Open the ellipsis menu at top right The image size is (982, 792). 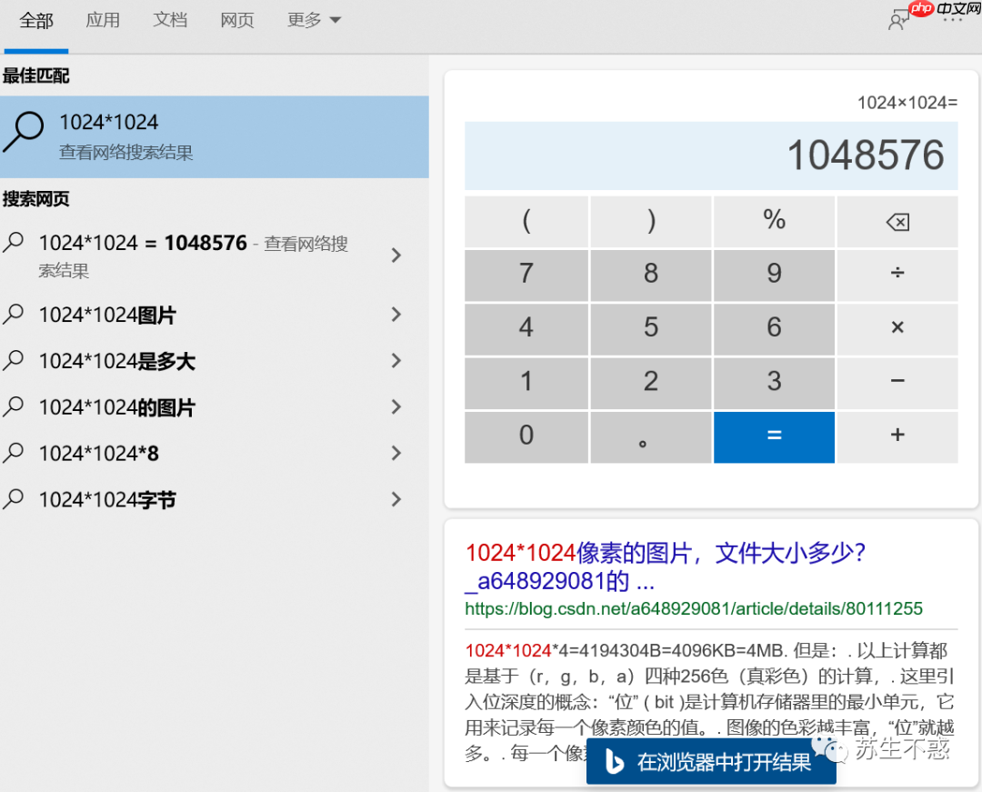click(x=954, y=20)
